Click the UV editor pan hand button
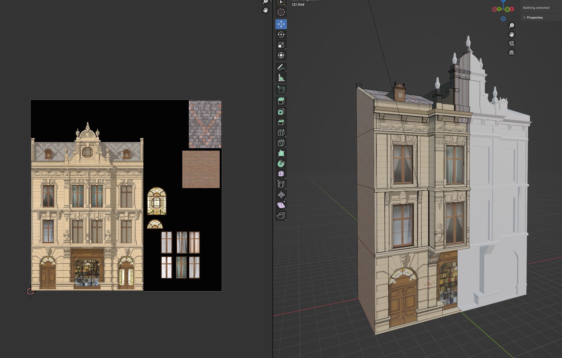This screenshot has height=358, width=562. click(x=265, y=10)
